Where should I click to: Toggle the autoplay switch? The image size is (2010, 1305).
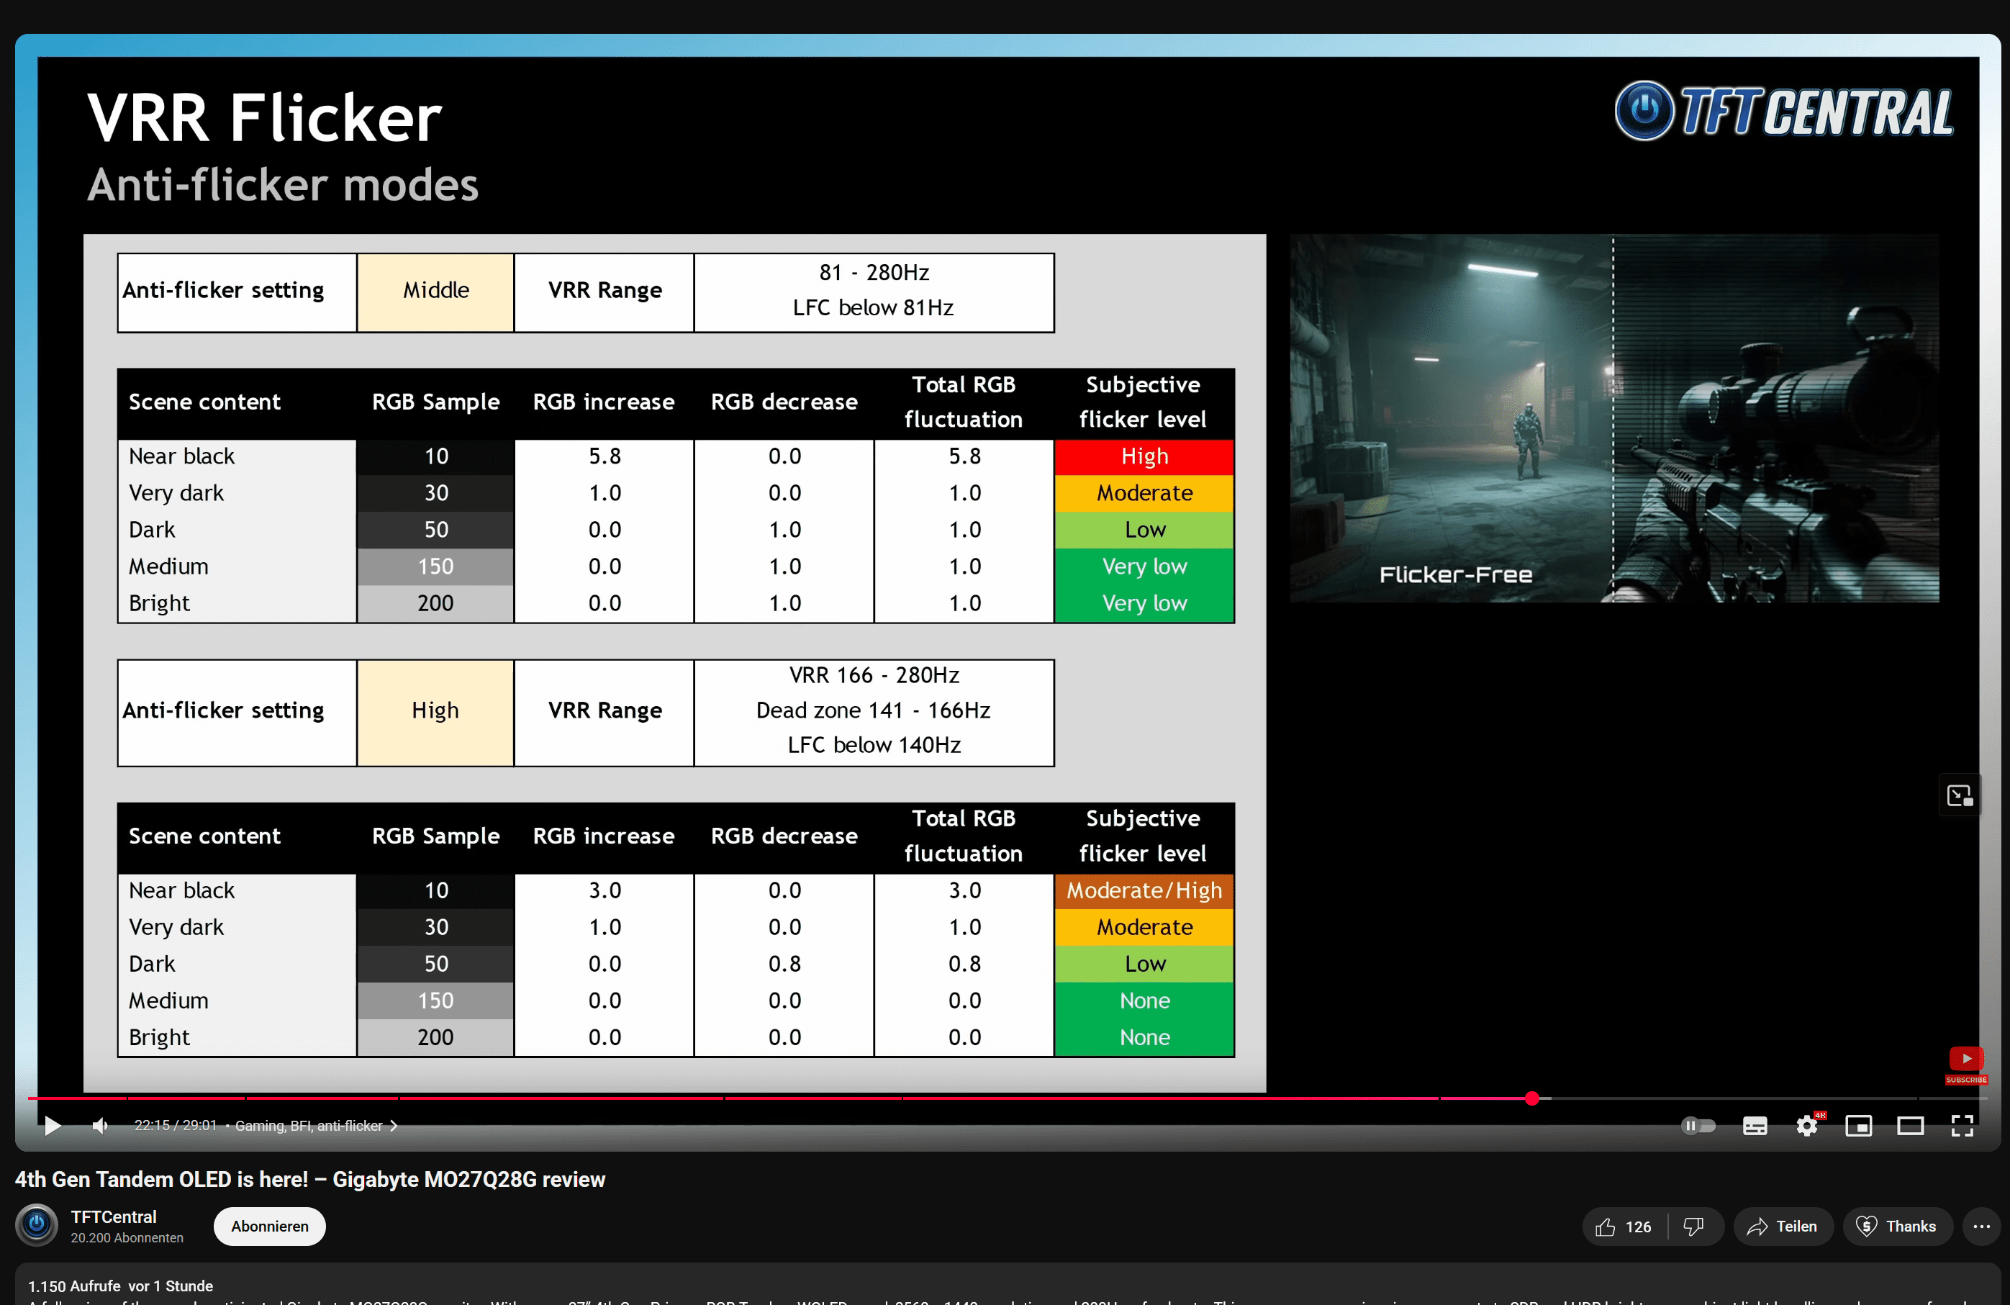tap(1698, 1125)
